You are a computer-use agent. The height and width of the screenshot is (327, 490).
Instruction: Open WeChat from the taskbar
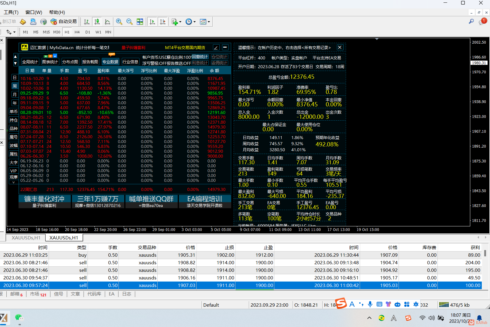click(19, 318)
